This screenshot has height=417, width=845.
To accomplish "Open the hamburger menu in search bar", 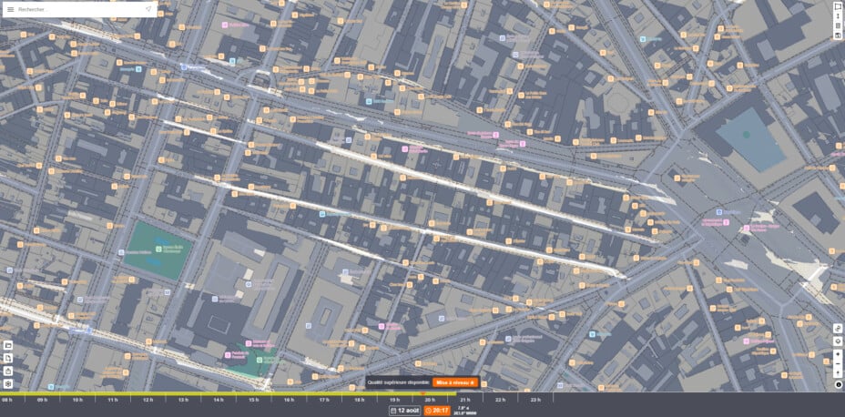I will click(x=10, y=9).
